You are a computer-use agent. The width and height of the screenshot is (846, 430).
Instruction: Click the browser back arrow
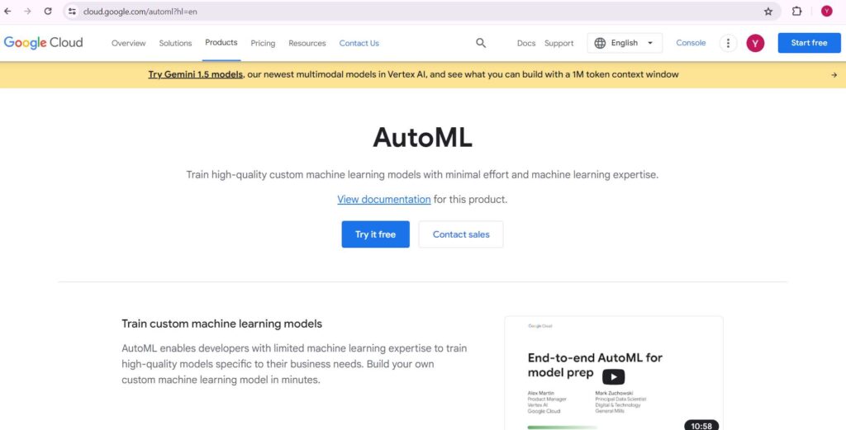(x=7, y=12)
